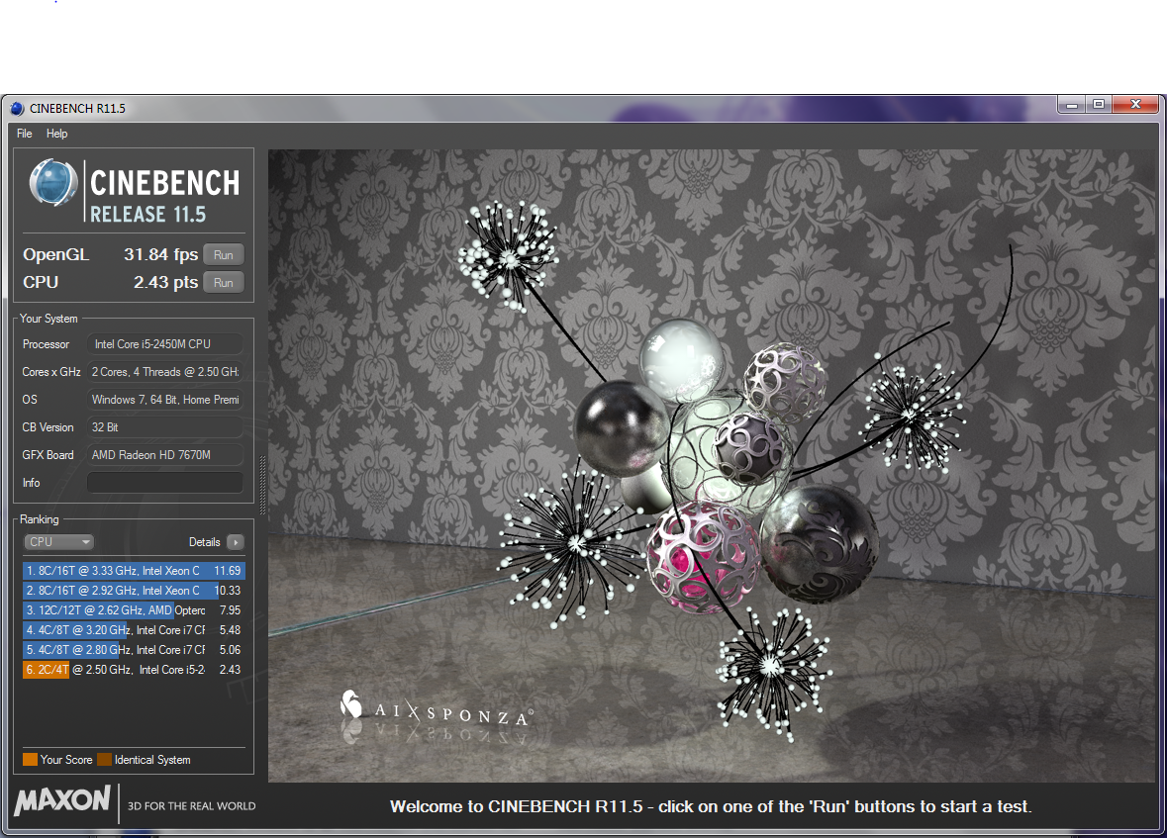Select ranking row 5 4C/8T @ 2.80 GHz
1167x838 pixels.
pos(134,650)
